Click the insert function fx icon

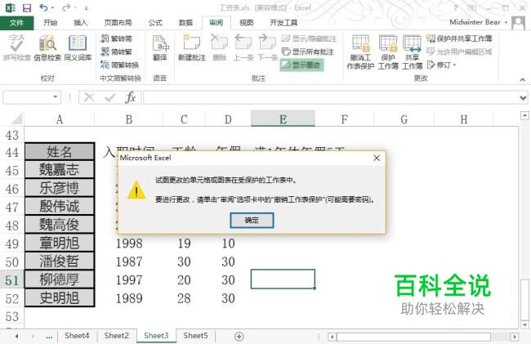coord(131,97)
